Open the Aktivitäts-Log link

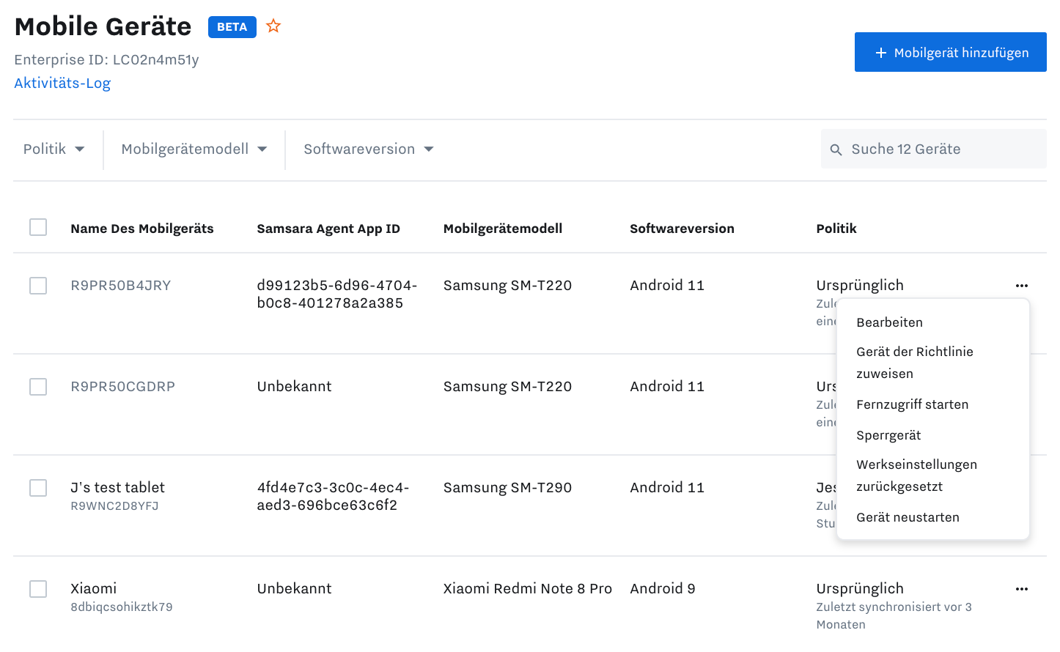pos(62,83)
